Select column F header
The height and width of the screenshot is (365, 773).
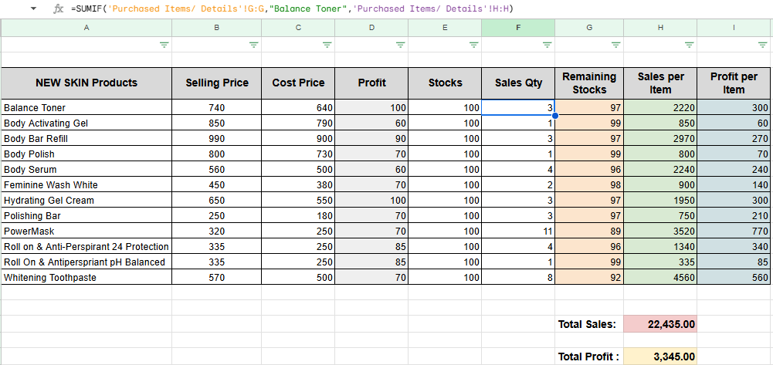[x=518, y=28]
